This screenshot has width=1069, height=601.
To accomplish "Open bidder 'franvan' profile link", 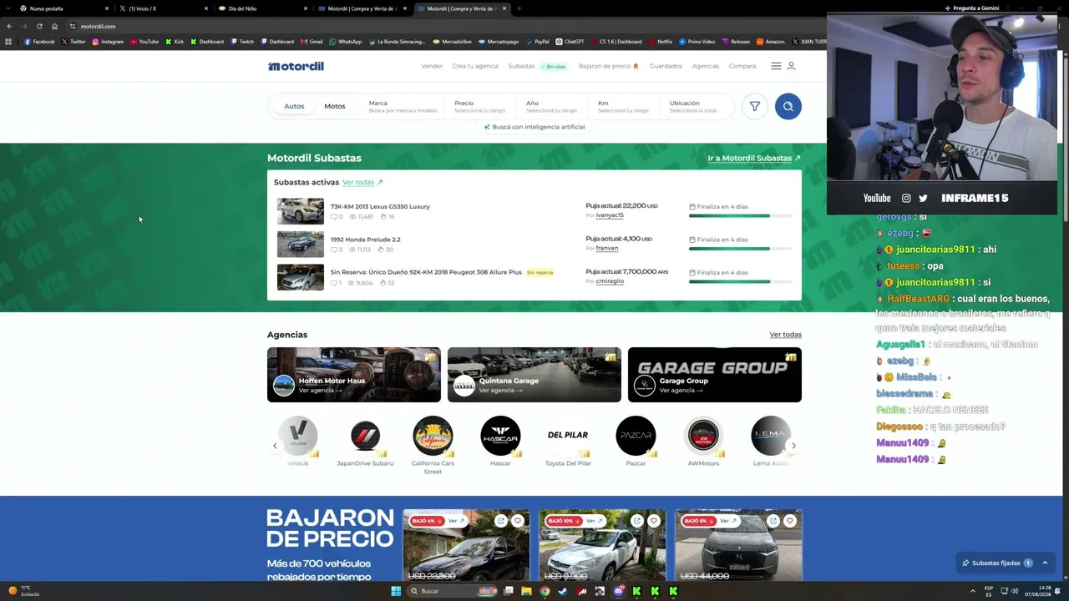I will tap(607, 248).
